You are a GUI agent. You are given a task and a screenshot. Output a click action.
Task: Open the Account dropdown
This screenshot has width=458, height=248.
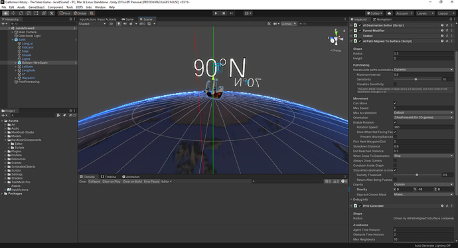coord(404,13)
